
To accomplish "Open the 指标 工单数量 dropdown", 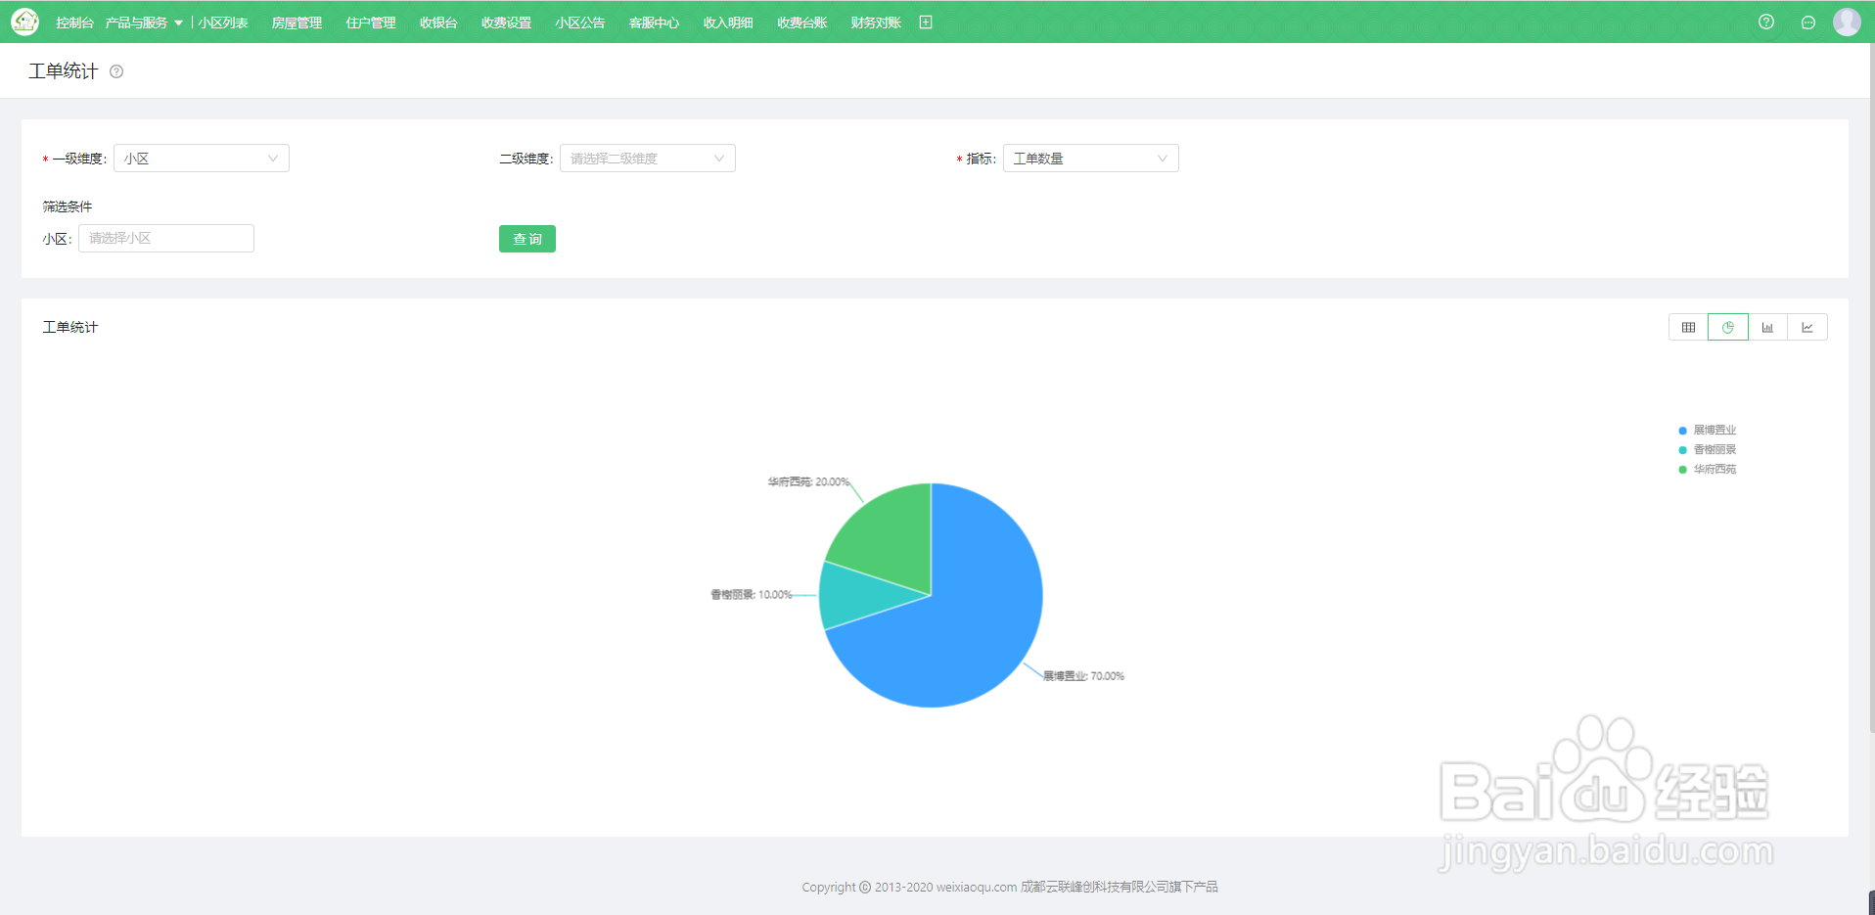I will [x=1091, y=159].
